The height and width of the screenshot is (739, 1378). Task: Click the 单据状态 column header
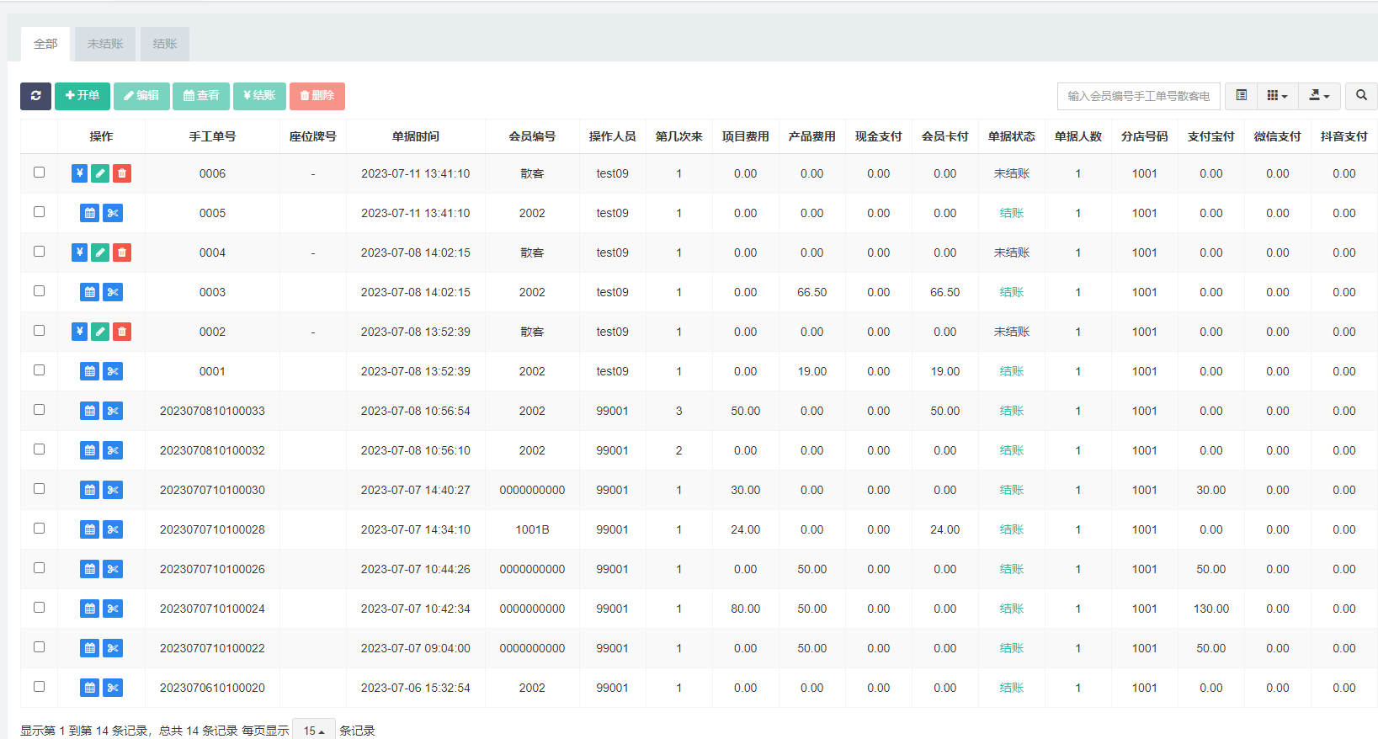coord(1012,136)
